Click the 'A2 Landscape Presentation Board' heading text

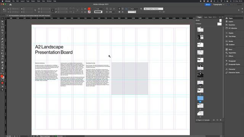click(54, 49)
